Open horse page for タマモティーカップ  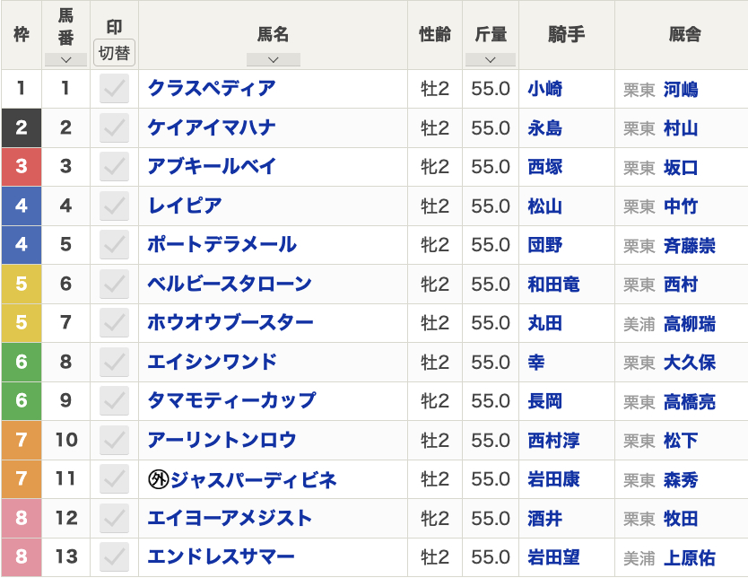231,400
